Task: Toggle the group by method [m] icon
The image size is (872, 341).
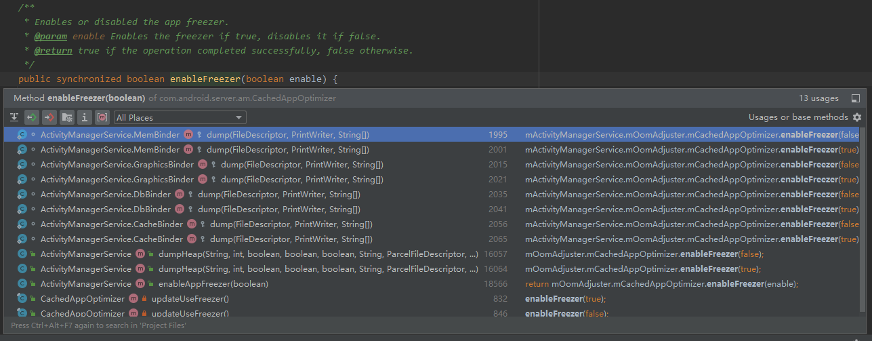Action: pos(102,117)
